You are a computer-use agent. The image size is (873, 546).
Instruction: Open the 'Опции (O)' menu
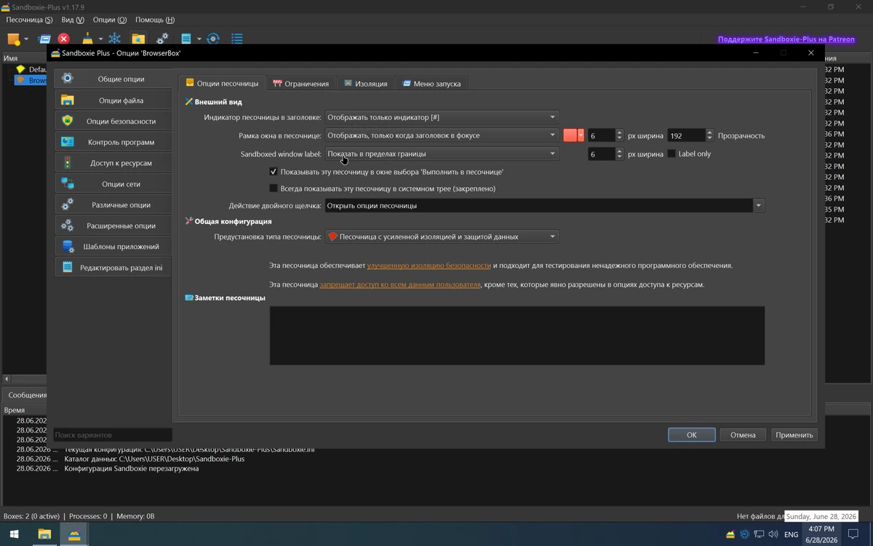tap(110, 20)
